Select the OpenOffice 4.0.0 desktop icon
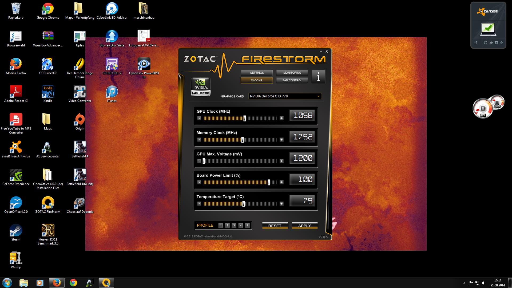 point(16,205)
